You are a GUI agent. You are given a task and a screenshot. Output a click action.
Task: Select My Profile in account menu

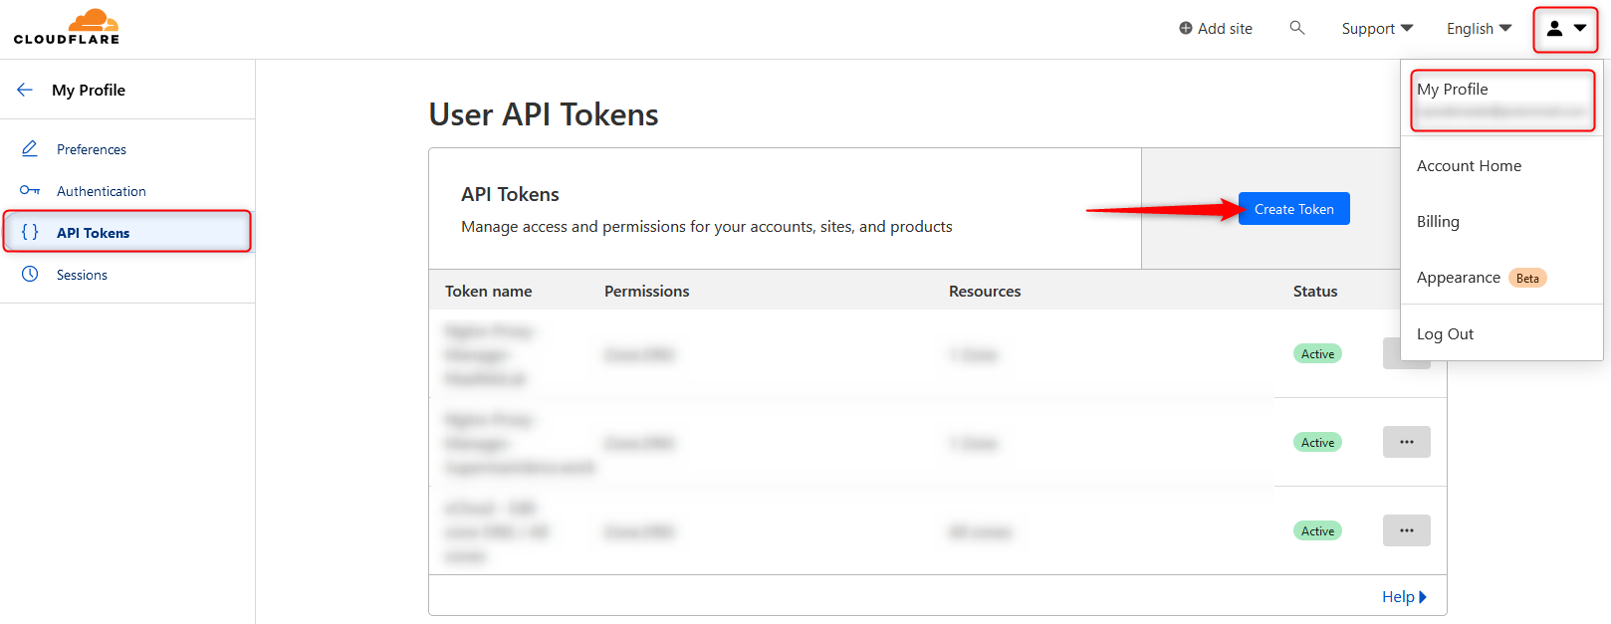click(x=1453, y=90)
